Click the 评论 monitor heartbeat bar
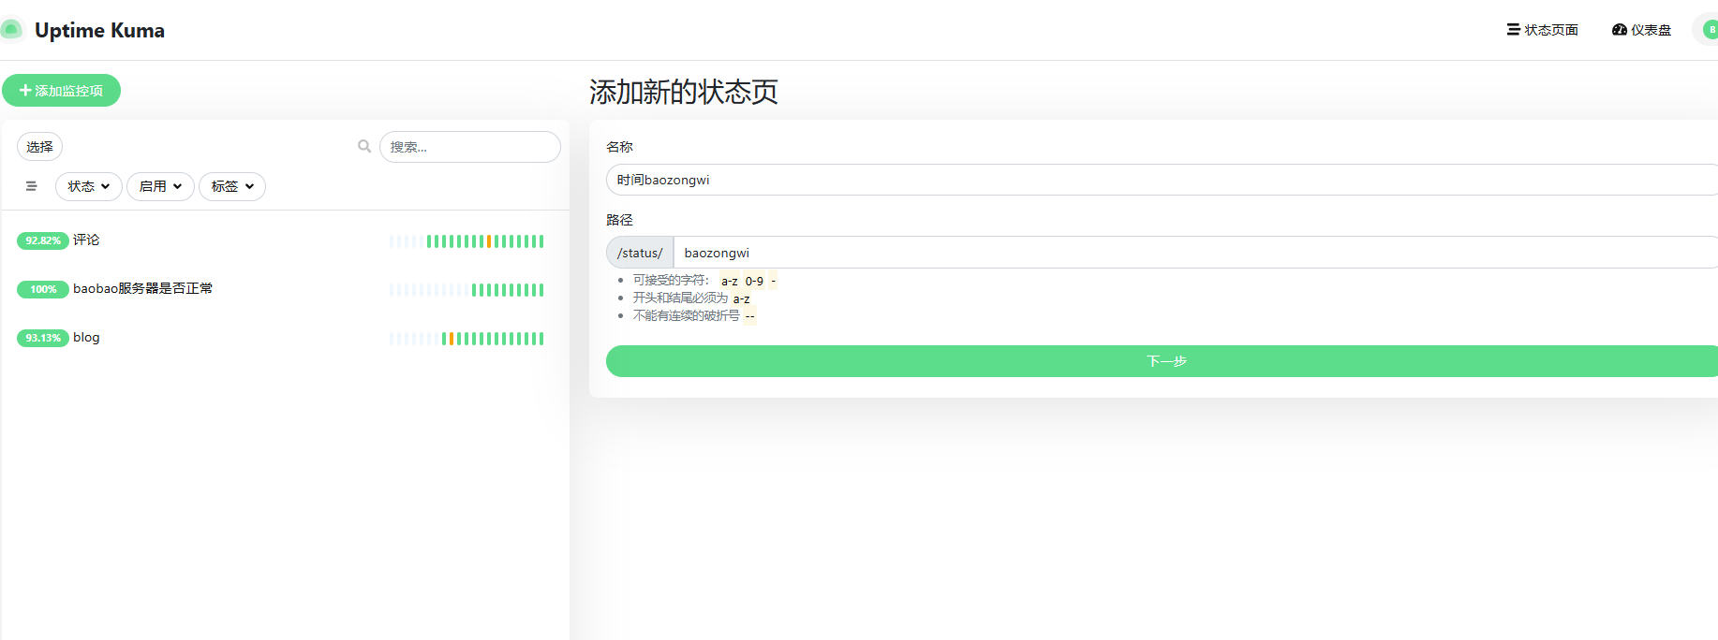1718x640 pixels. click(x=467, y=241)
